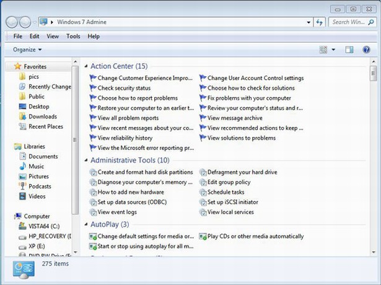Click the Back navigation arrow button
381x285 pixels.
tap(12, 22)
